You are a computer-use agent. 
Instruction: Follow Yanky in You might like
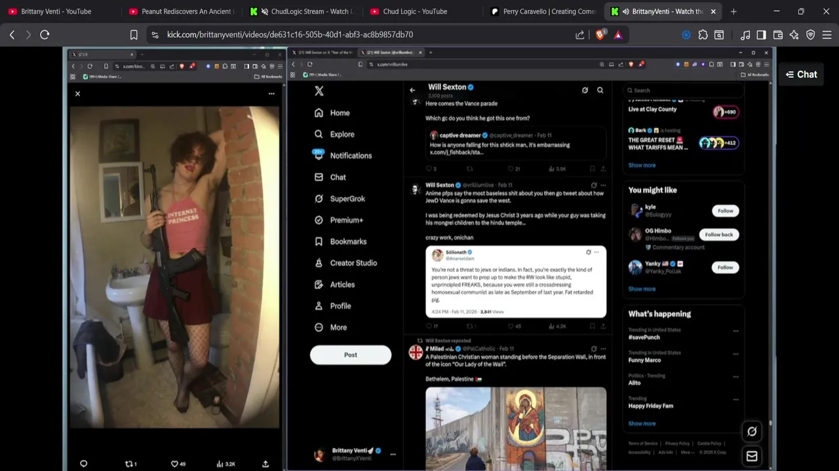(x=725, y=267)
